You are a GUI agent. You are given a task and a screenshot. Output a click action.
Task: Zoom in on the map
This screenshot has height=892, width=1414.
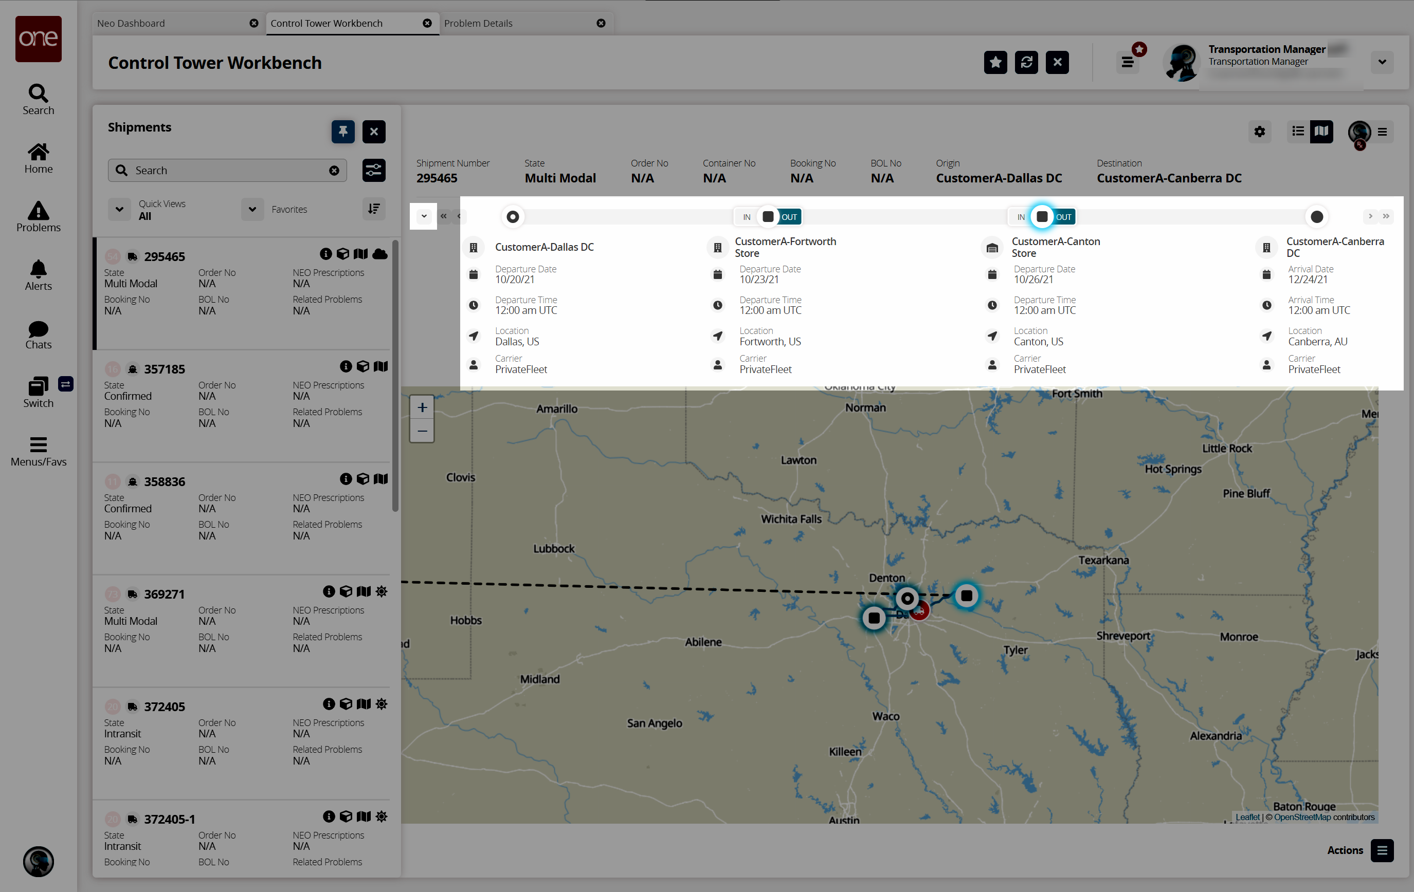(422, 407)
